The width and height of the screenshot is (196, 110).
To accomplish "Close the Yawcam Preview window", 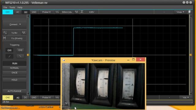I will click(x=141, y=60).
